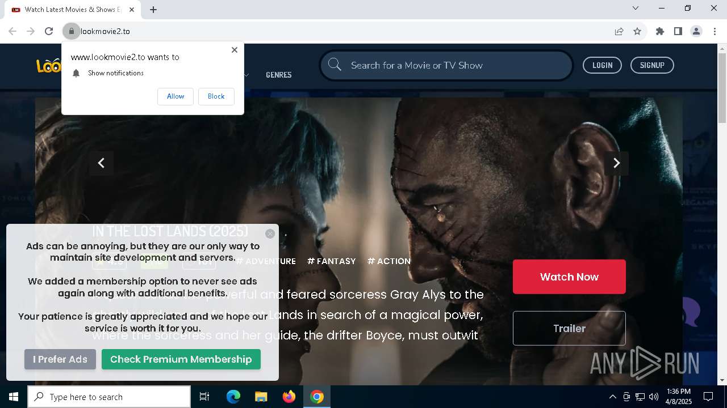The width and height of the screenshot is (727, 408).
Task: Share this page icon in address bar
Action: coord(619,31)
